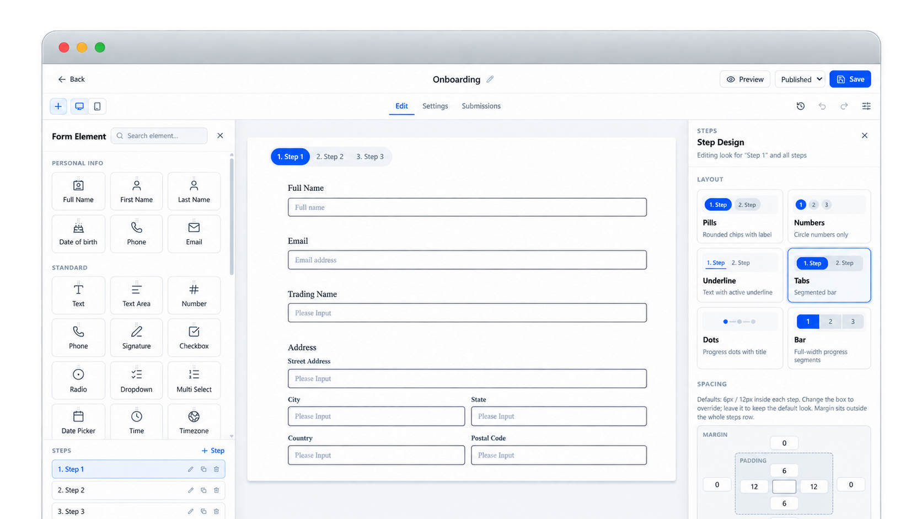The height and width of the screenshot is (519, 922).
Task: Close the Step Design panel
Action: tap(865, 136)
